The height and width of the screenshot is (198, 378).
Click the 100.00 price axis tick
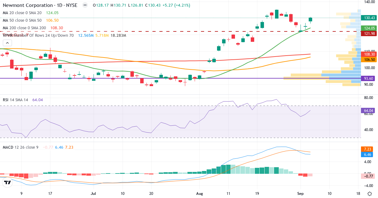[369, 68]
